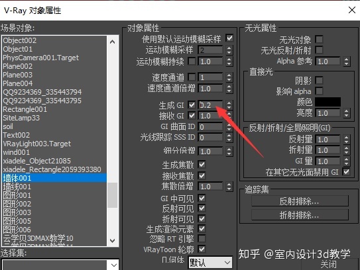Adjust the 细分倍增 spinner arrows

click(229, 152)
